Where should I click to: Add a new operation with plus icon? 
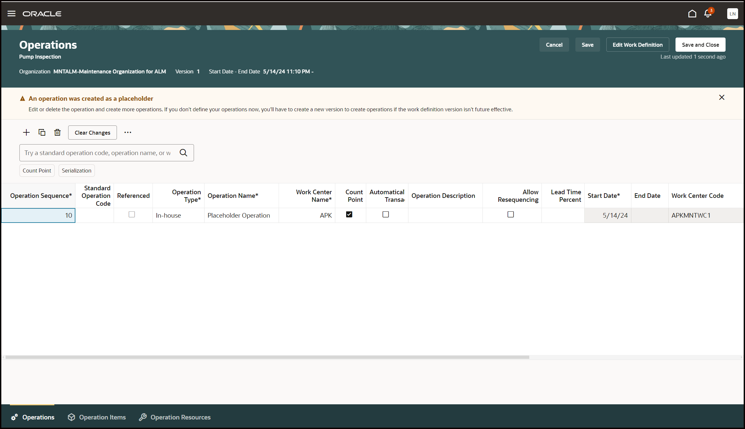click(26, 132)
